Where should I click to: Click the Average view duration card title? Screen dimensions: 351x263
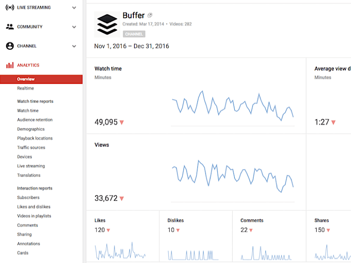click(333, 69)
